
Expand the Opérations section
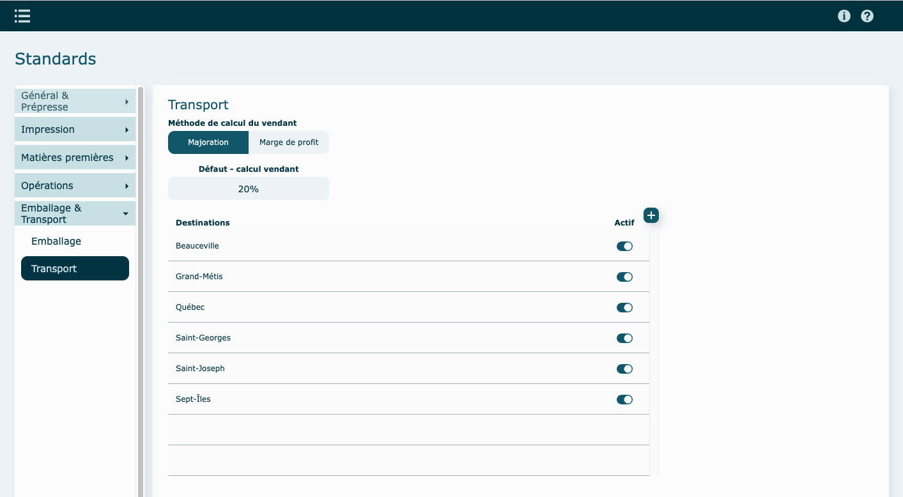click(75, 185)
